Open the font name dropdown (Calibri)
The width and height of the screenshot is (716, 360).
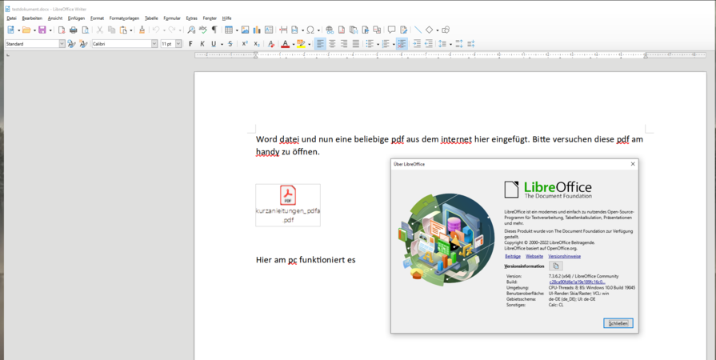tap(154, 44)
